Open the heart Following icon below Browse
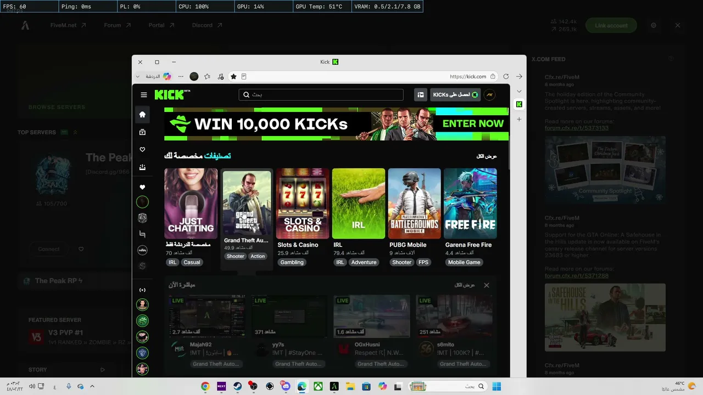The width and height of the screenshot is (703, 395). (x=143, y=150)
